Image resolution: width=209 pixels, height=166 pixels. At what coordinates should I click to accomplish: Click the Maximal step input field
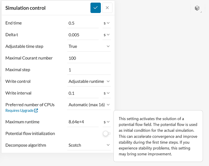(89, 70)
